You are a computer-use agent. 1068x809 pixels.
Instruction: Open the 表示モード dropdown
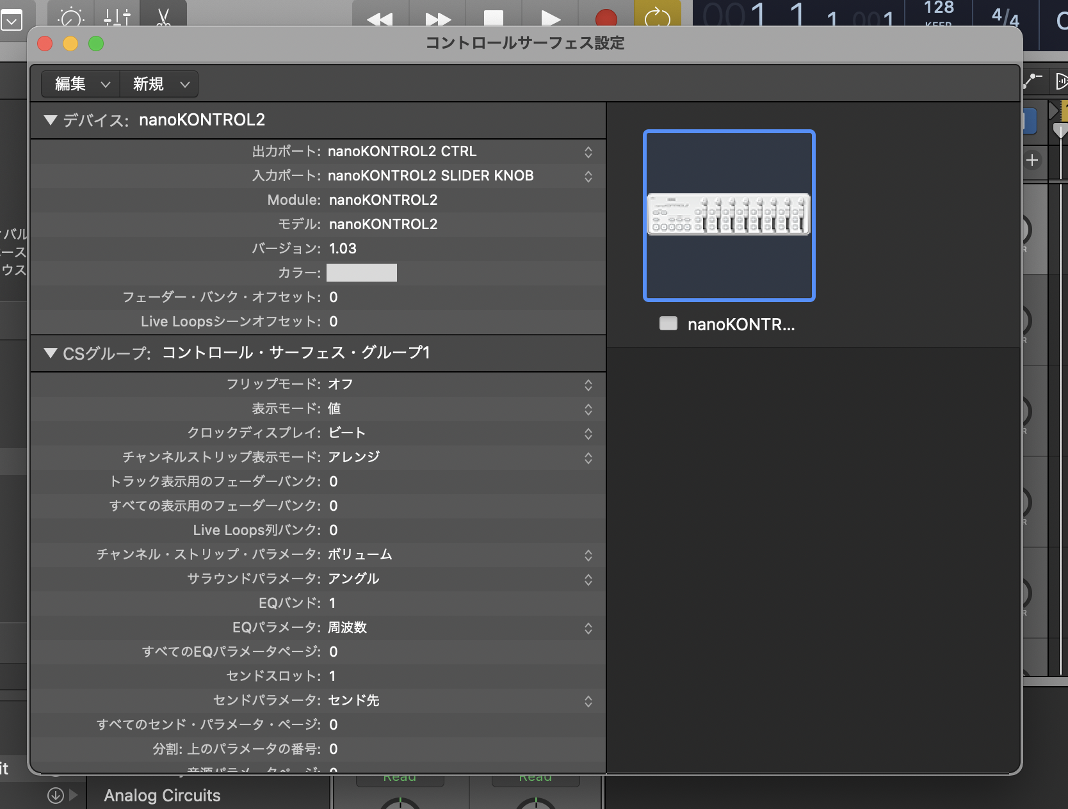point(588,409)
